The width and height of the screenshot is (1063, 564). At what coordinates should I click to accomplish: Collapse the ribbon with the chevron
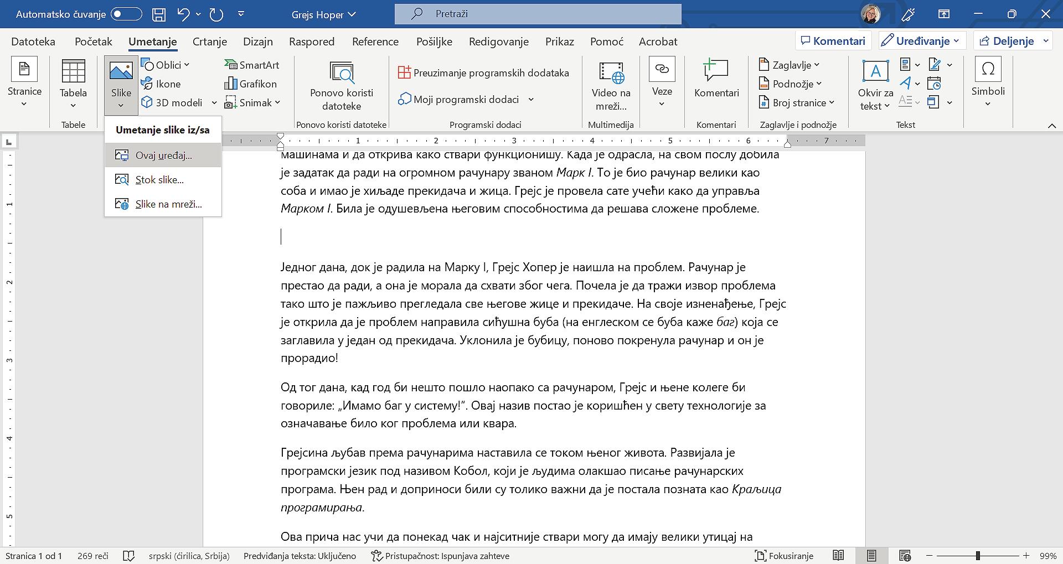pyautogui.click(x=1052, y=126)
